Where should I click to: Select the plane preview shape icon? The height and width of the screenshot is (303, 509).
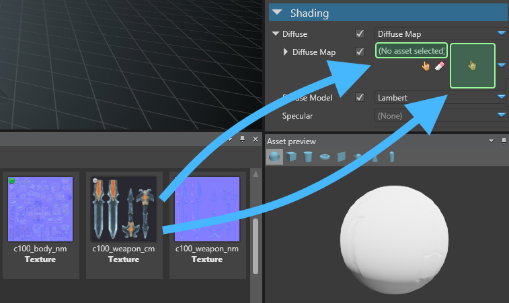click(x=341, y=157)
